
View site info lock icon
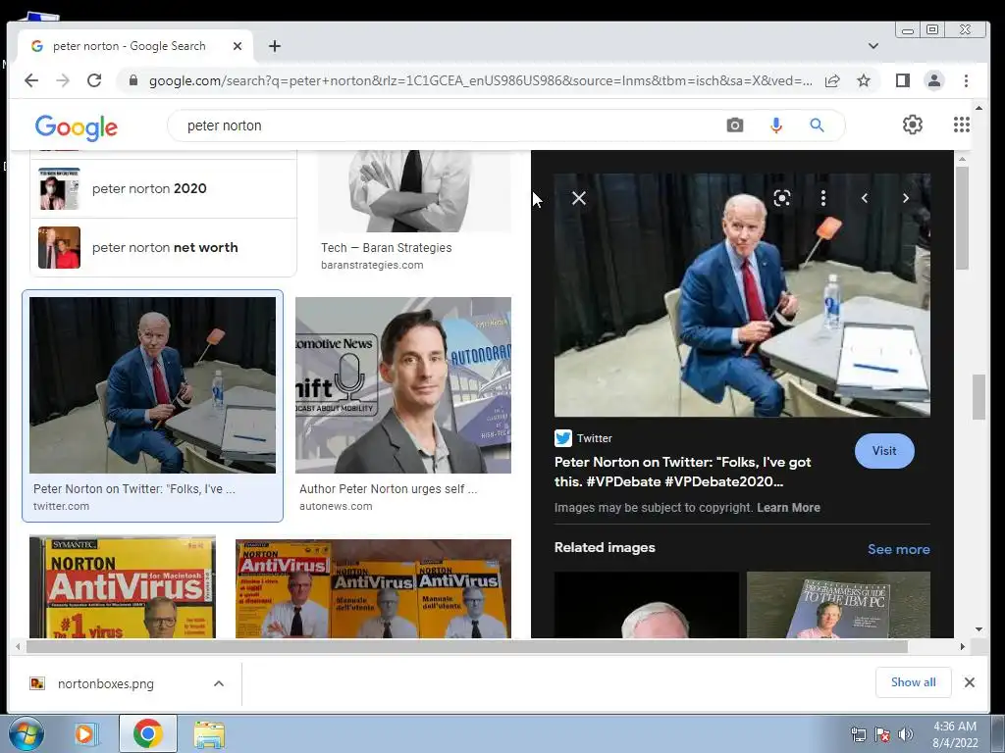tap(133, 80)
